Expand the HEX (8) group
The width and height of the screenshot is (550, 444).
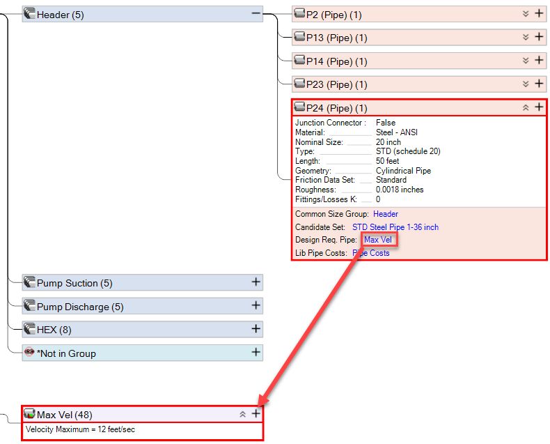[x=256, y=328]
